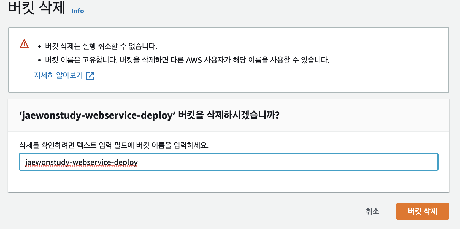Click the 삭제를 확인하려면 instruction label
This screenshot has width=460, height=229.
pos(114,145)
